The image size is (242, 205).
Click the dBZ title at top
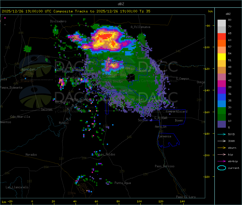[121, 4]
